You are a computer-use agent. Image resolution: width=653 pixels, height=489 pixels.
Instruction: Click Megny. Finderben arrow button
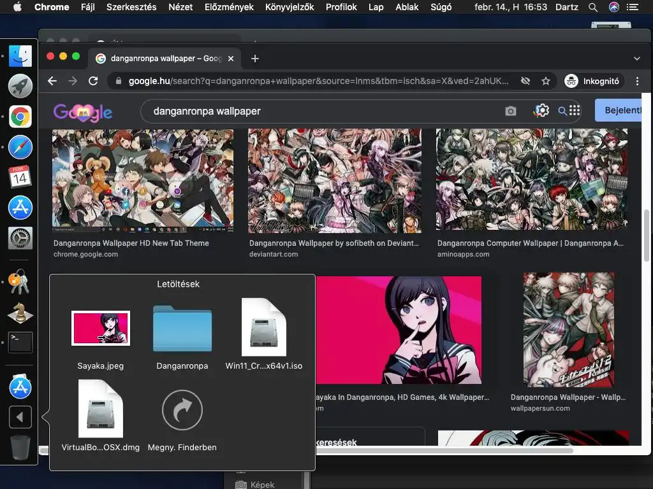pos(182,410)
